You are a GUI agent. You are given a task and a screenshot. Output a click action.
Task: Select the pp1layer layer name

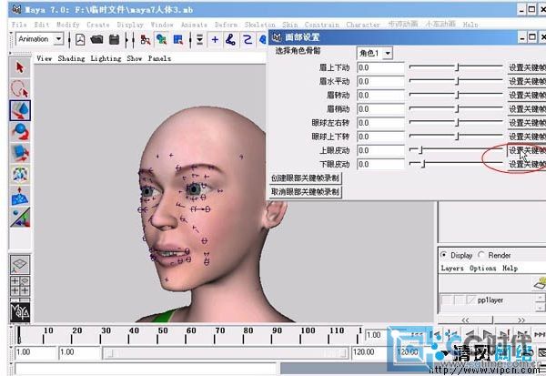pos(490,300)
